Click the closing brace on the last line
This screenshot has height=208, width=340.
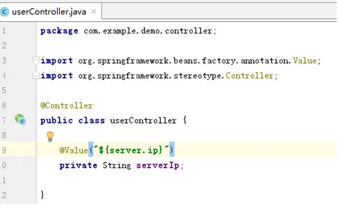coord(42,194)
